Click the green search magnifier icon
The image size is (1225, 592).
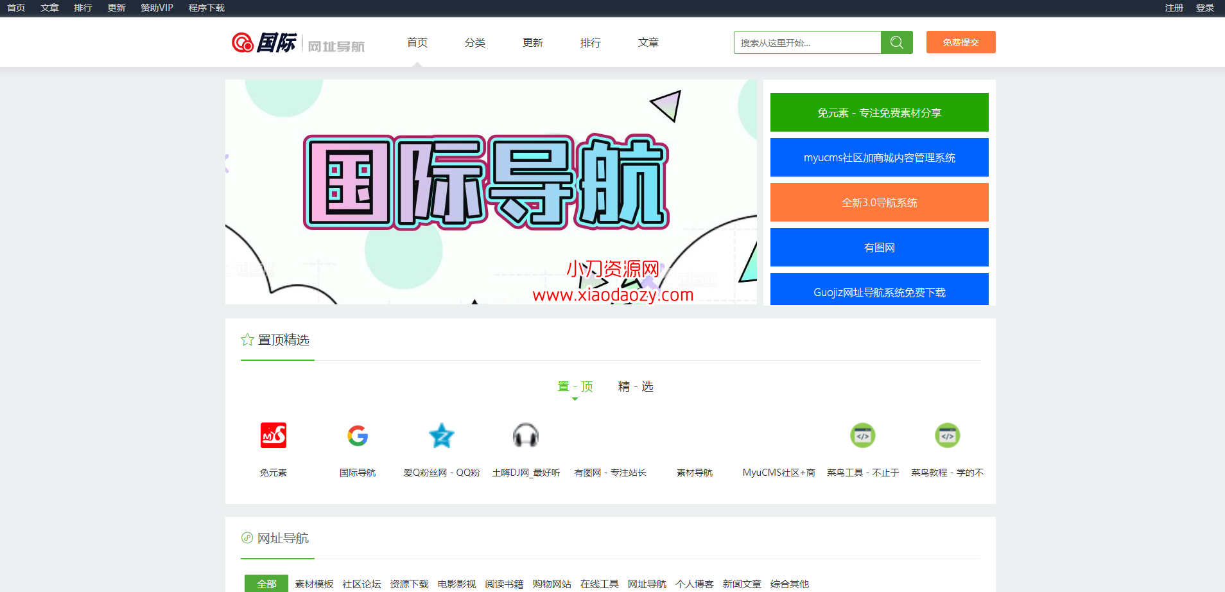[x=896, y=42]
